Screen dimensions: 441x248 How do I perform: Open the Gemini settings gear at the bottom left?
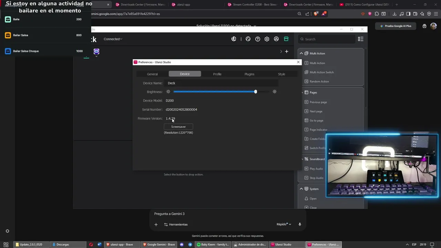pos(8,231)
